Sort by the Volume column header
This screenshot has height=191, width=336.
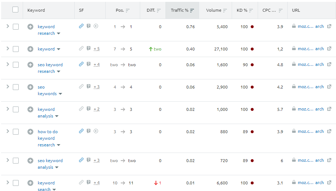216,10
